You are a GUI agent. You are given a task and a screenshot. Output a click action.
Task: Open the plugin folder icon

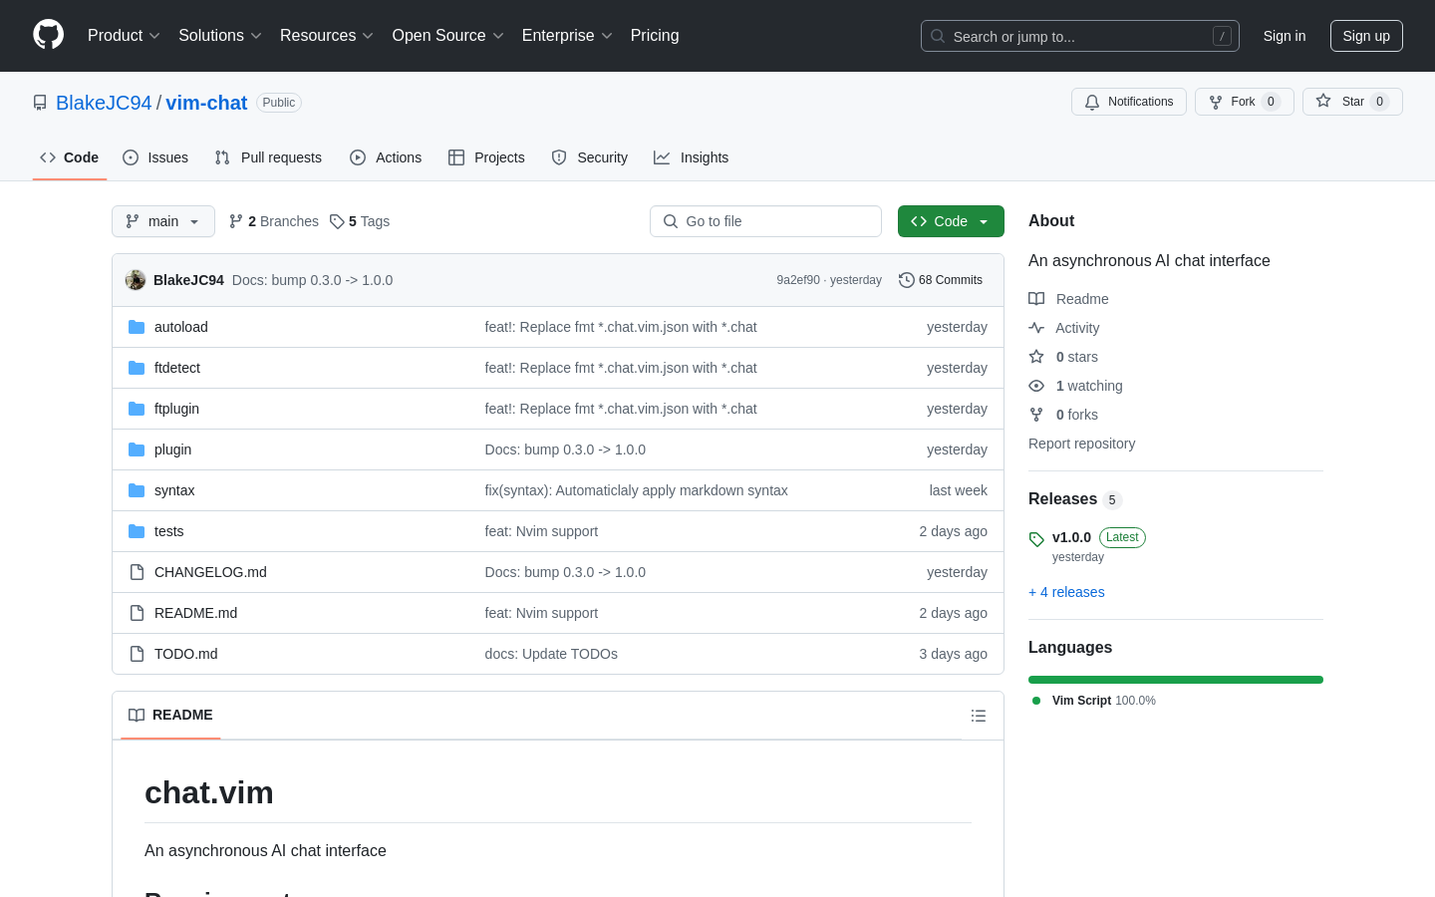tap(137, 449)
